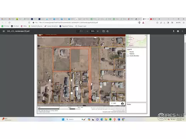Open the weather widget on taskbar
Viewport: 186px width, 139px height.
click(x=6, y=119)
